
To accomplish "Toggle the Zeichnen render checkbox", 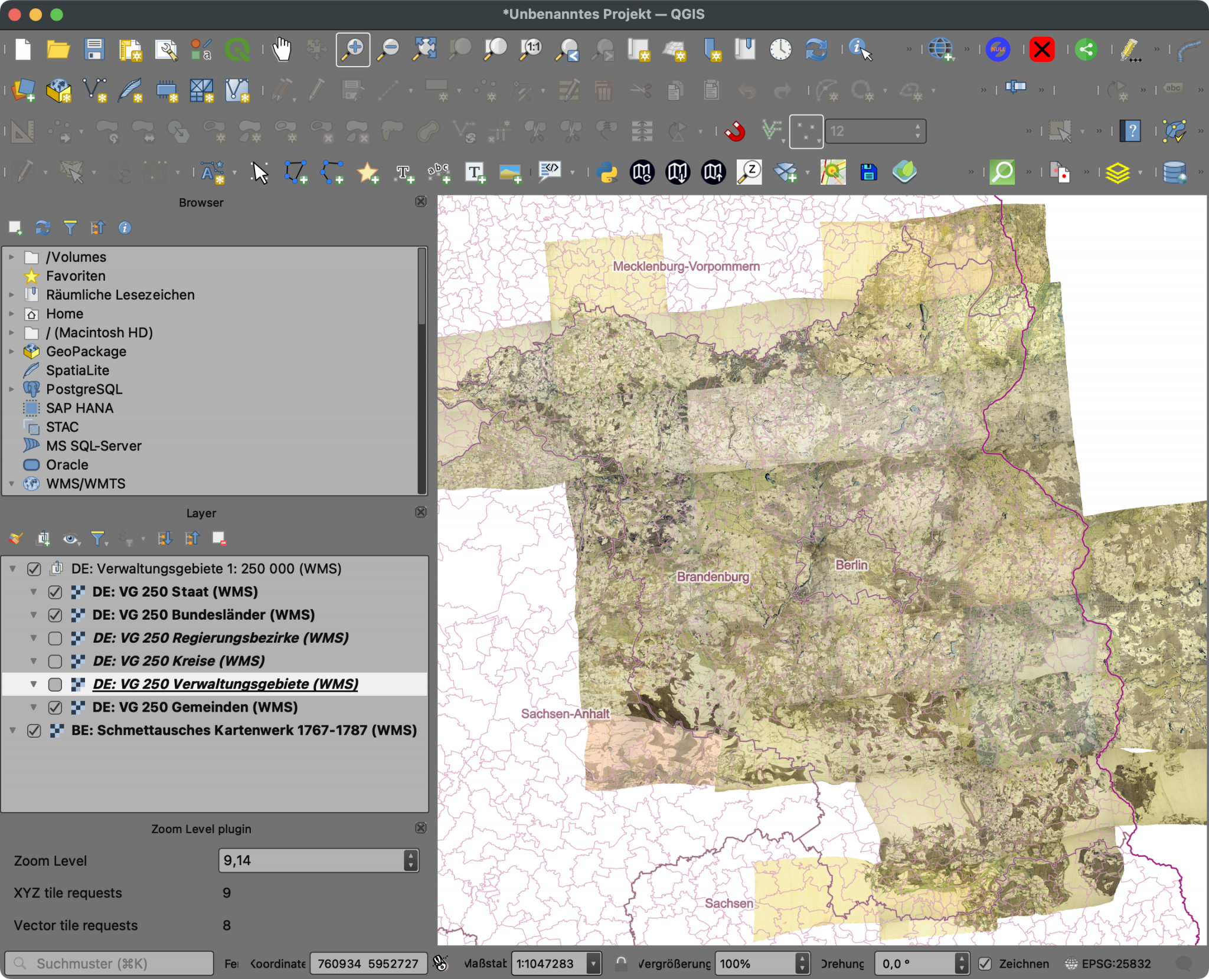I will 985,964.
